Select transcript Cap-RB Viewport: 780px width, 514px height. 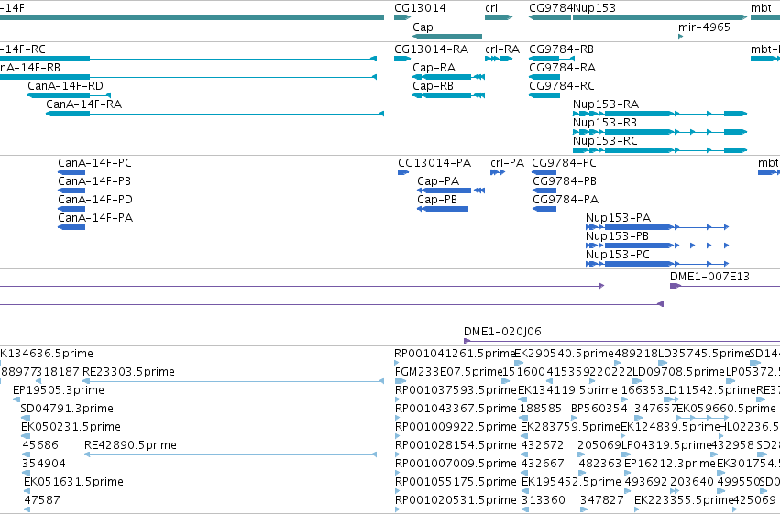(433, 86)
